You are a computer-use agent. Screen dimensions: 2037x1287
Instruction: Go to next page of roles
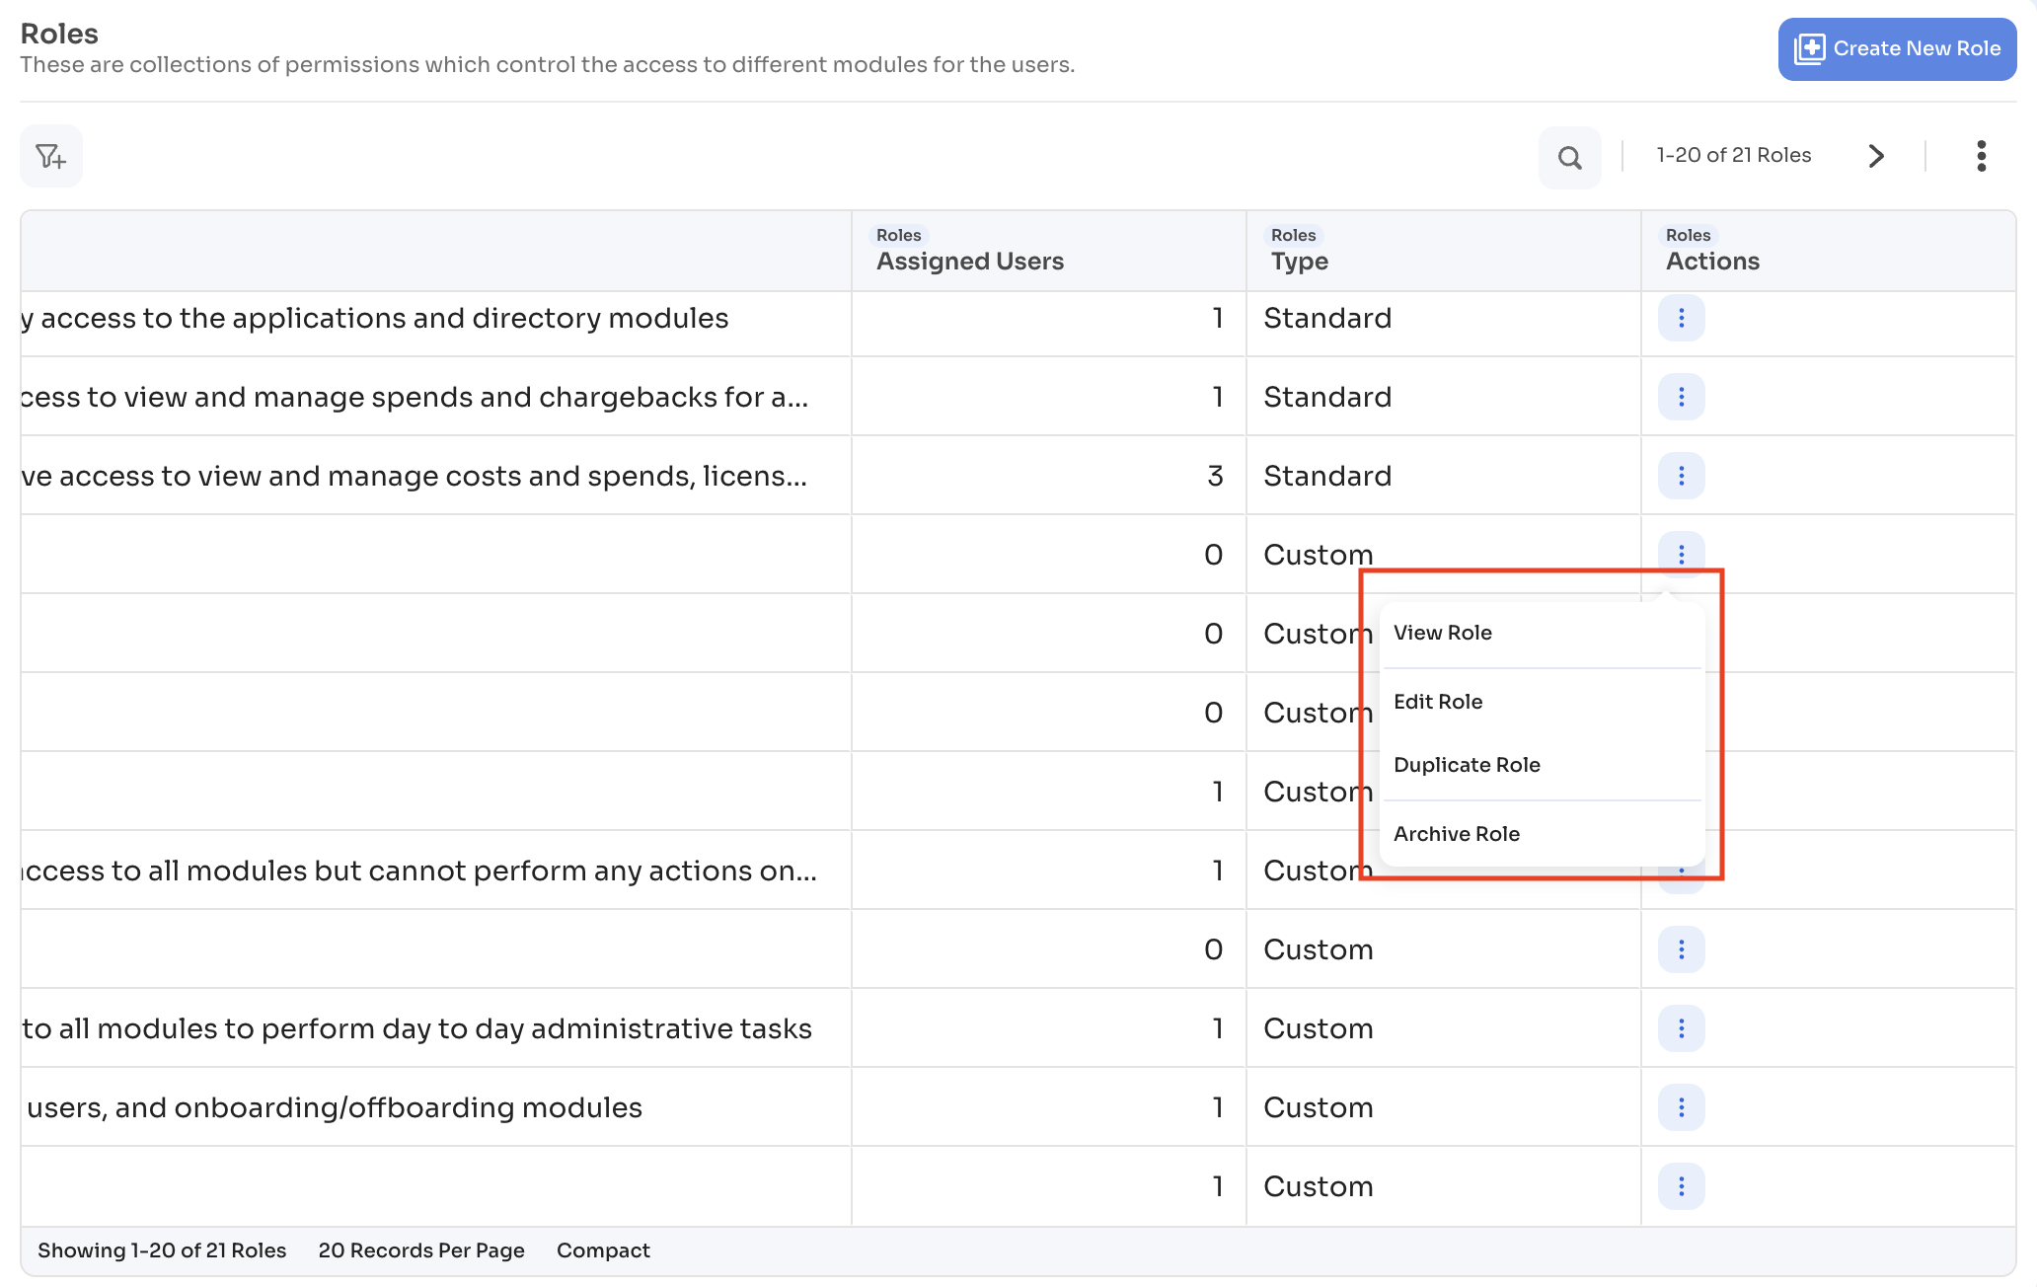click(1876, 156)
